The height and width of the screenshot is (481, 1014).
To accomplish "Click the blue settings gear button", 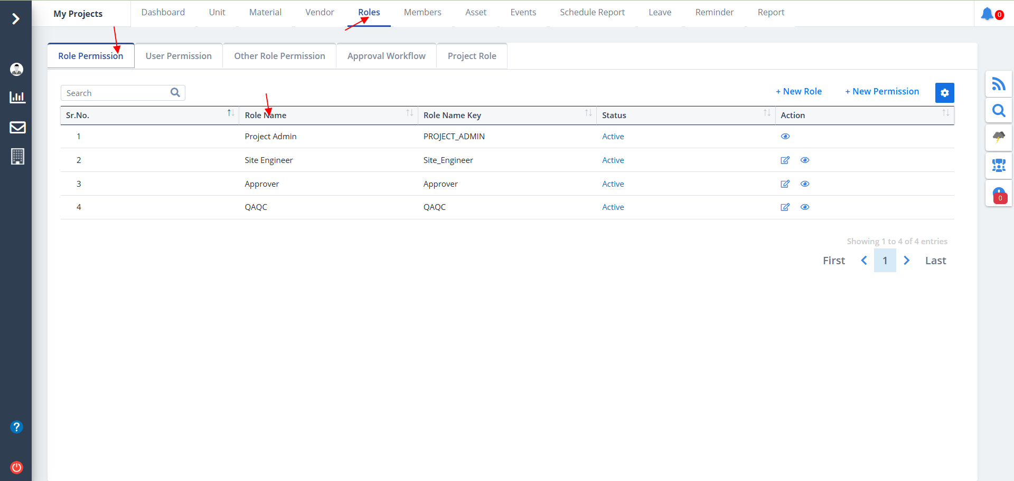I will 944,93.
